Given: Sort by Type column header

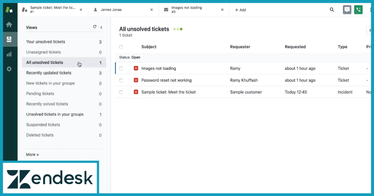Looking at the screenshot, I should click(x=342, y=47).
